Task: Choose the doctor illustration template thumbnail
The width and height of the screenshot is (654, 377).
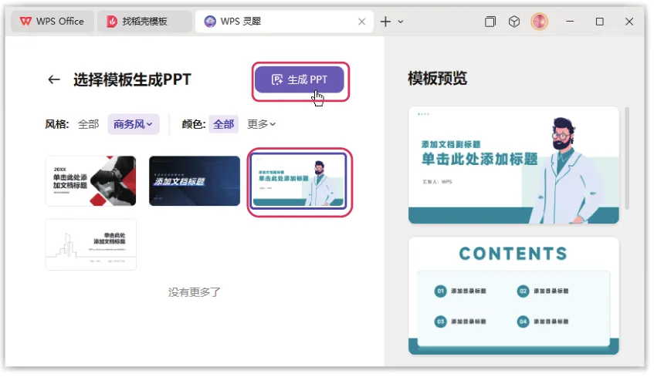Action: 299,181
